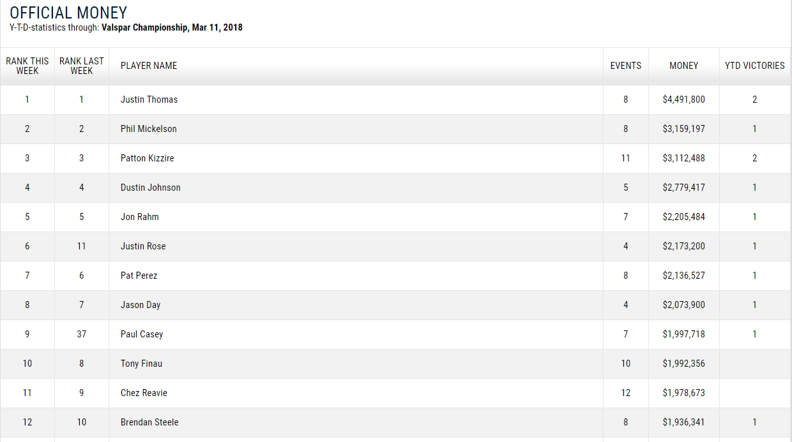792x442 pixels.
Task: Open the Jon Rahm player entry
Action: (x=139, y=217)
